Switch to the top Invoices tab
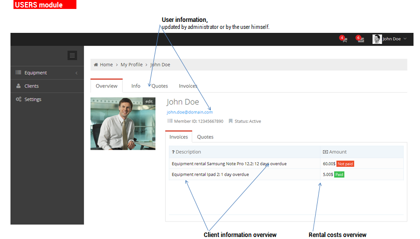420x239 pixels. (188, 86)
